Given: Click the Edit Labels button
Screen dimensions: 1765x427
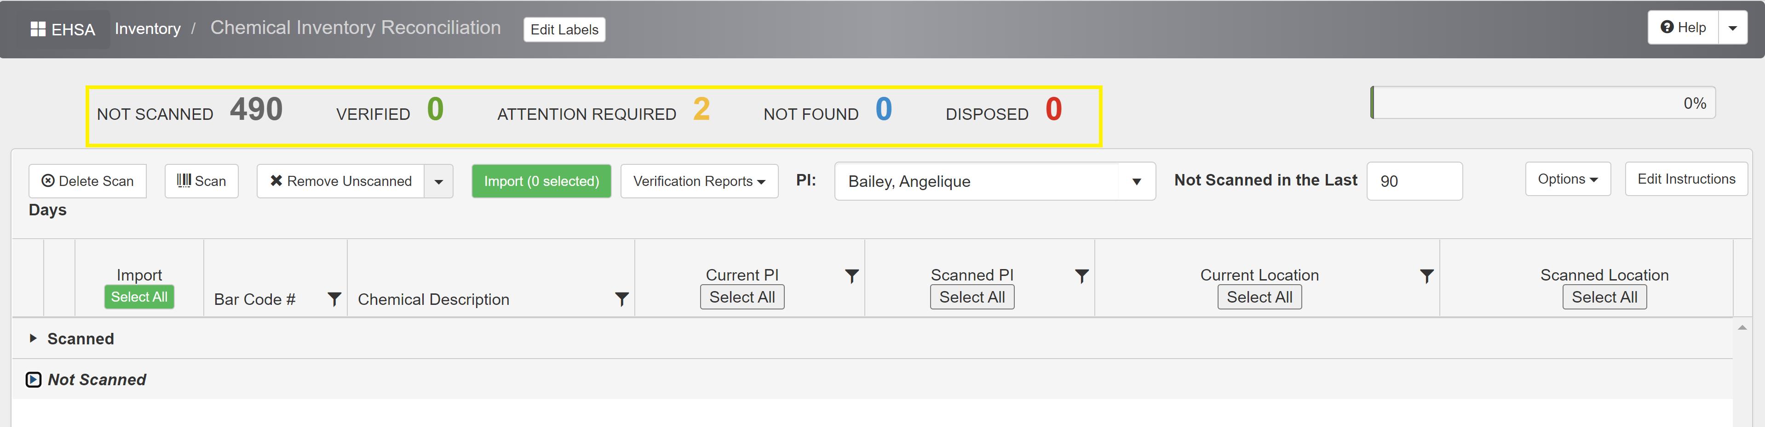Looking at the screenshot, I should [x=564, y=29].
